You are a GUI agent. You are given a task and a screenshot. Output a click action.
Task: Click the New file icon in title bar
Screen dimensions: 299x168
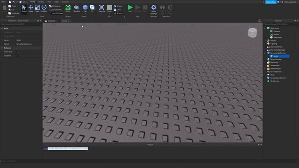click(x=10, y=2)
